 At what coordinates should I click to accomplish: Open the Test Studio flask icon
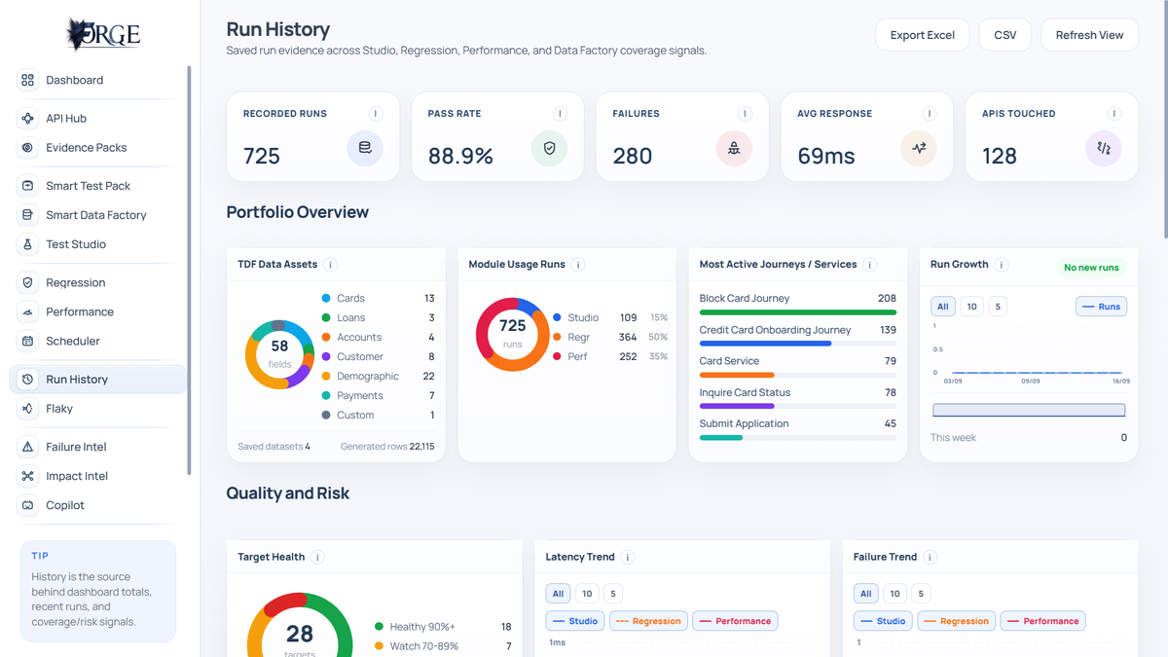pyautogui.click(x=27, y=243)
